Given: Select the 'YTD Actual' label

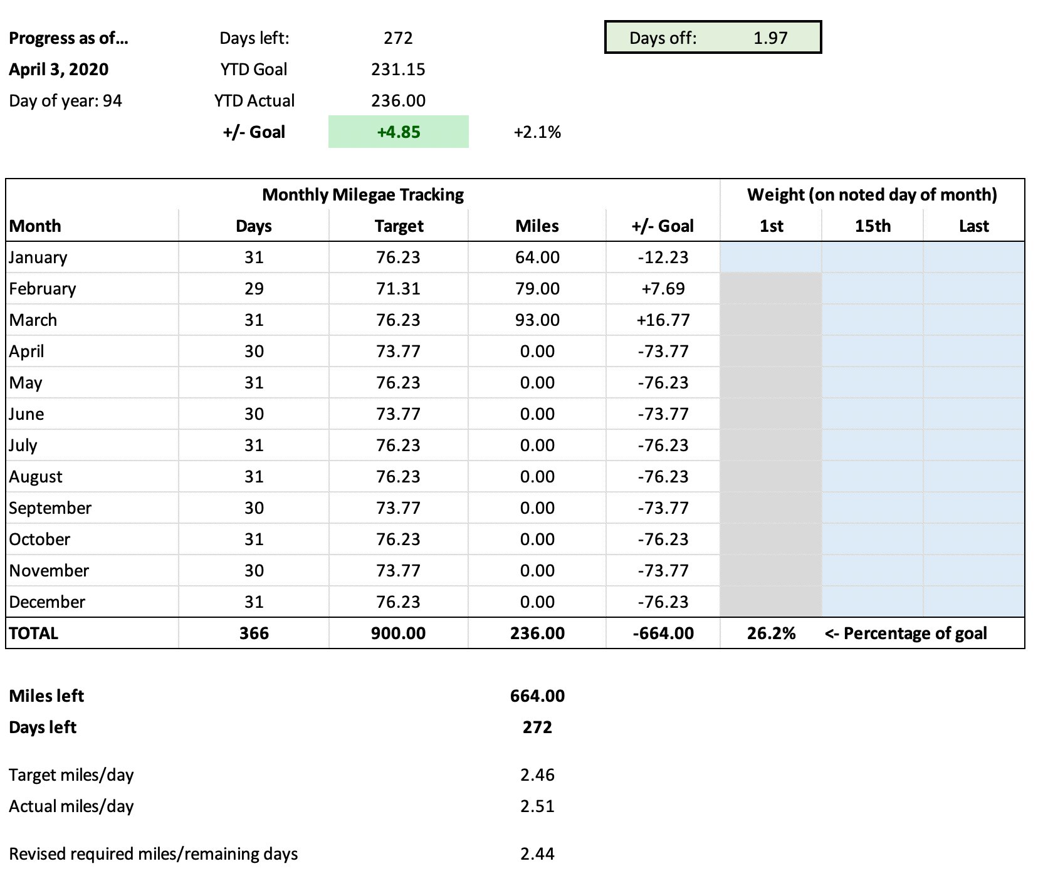Looking at the screenshot, I should pyautogui.click(x=254, y=101).
